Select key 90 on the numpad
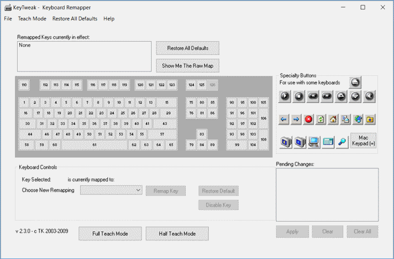This screenshot has height=259, width=394. [x=232, y=103]
